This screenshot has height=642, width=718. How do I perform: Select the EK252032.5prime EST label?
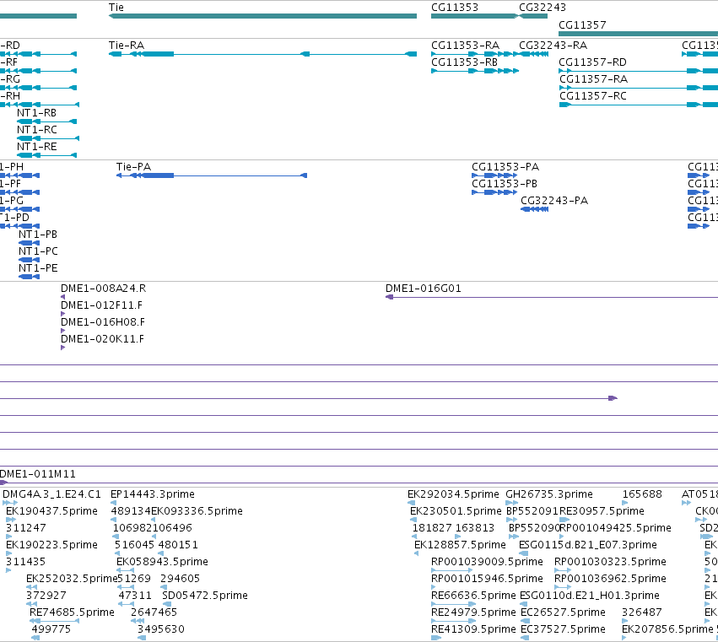pos(72,579)
